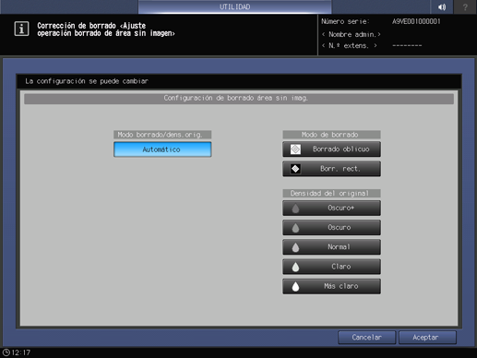This screenshot has width=477, height=358.
Task: Click the speaker volume icon
Action: [442, 6]
